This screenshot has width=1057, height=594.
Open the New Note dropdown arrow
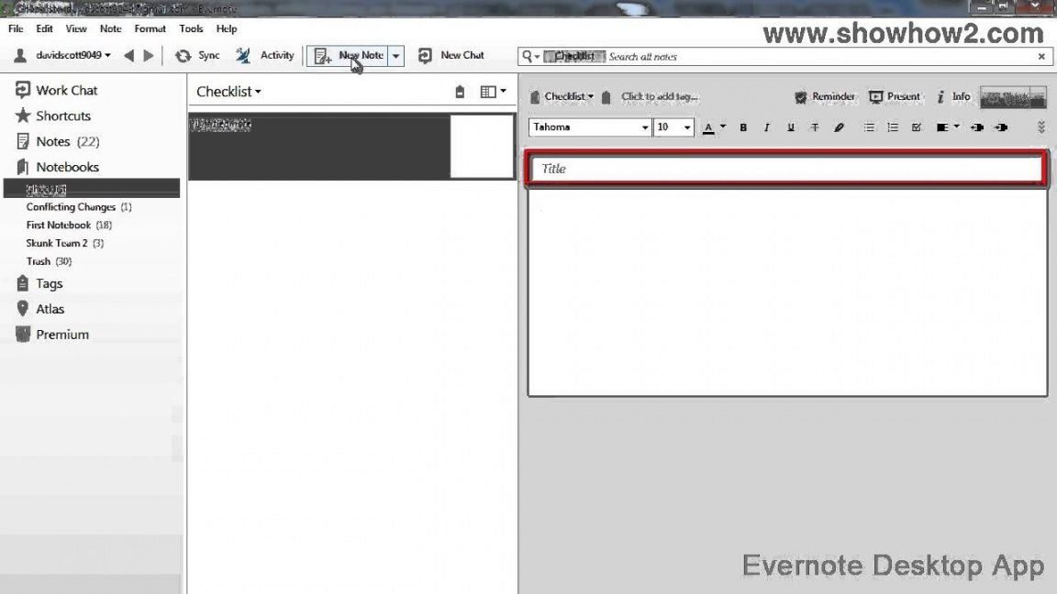click(x=395, y=56)
